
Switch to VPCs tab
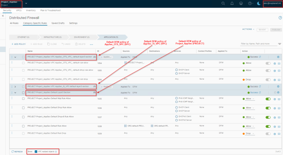pos(19,10)
